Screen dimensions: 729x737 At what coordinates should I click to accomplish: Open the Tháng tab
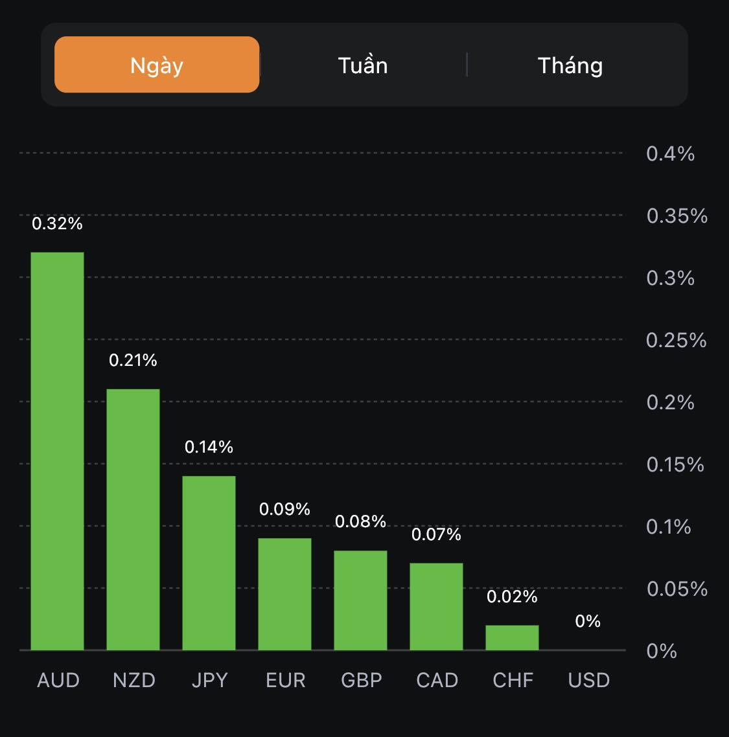coord(570,65)
